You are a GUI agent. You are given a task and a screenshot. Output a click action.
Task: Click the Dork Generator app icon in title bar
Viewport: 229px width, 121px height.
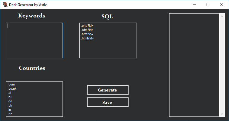click(5, 5)
